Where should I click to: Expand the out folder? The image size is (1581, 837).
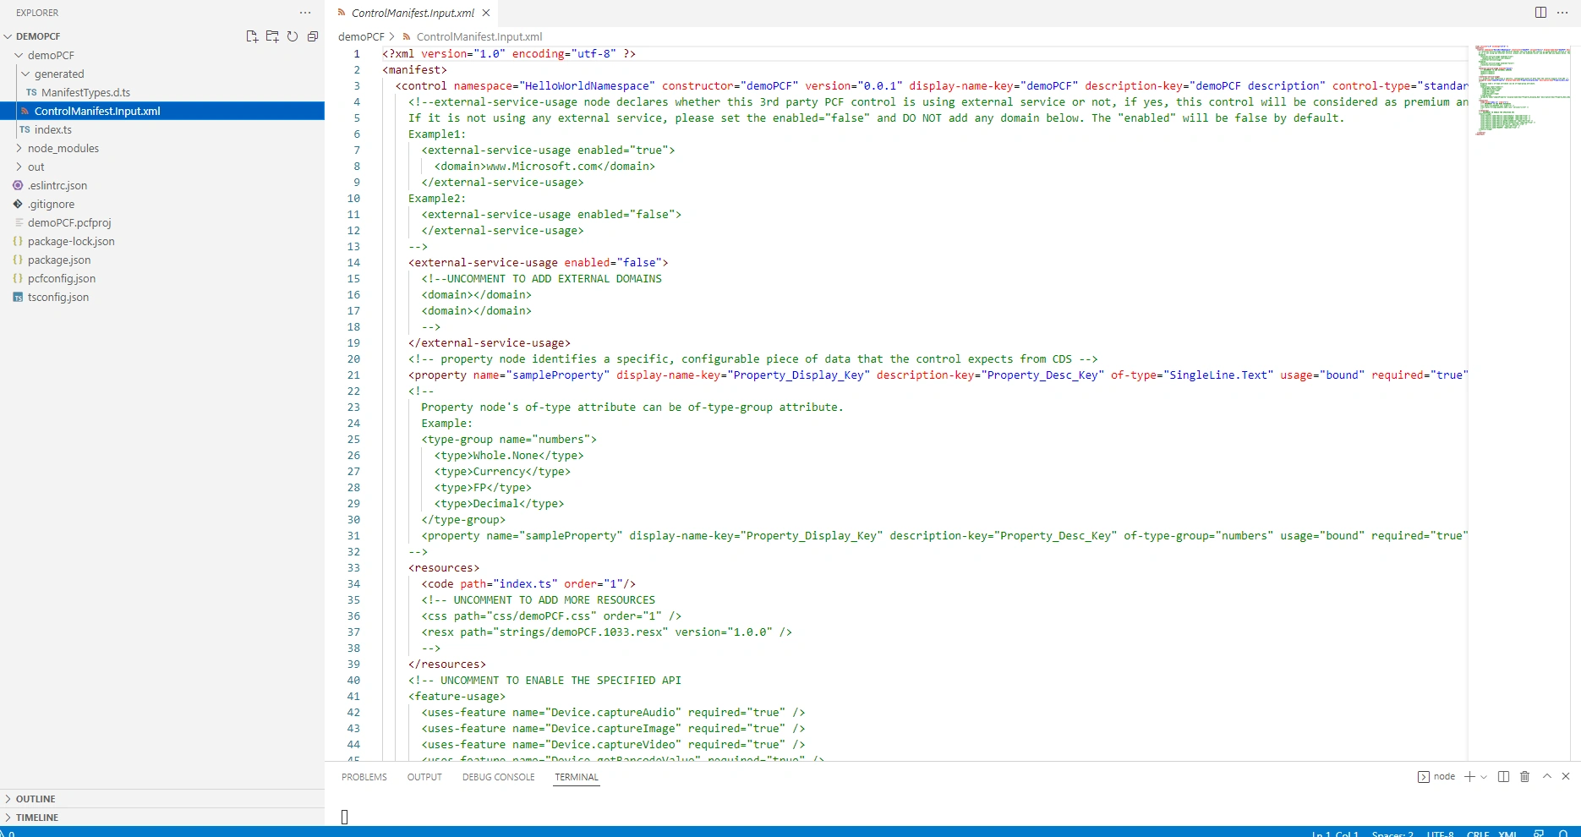pyautogui.click(x=36, y=167)
